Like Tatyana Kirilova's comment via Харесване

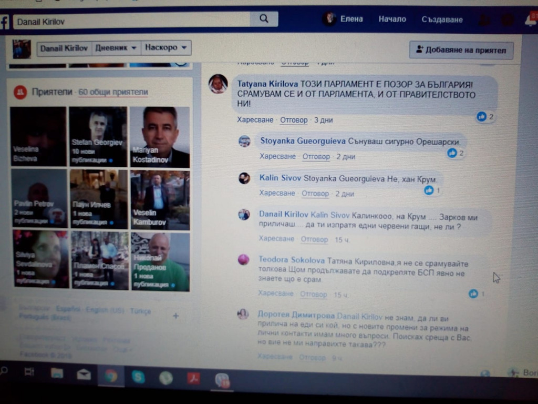coord(255,120)
